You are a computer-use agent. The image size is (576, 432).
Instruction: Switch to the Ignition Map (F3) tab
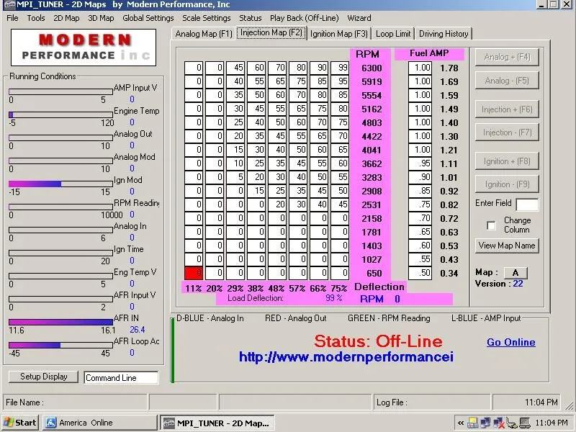339,34
